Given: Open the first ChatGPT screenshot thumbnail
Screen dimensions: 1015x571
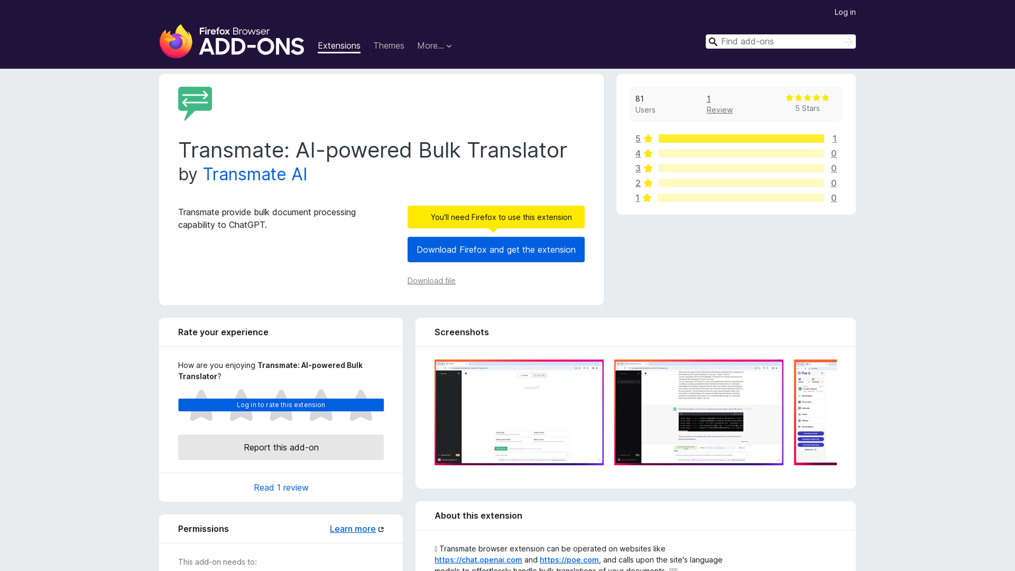Looking at the screenshot, I should (x=519, y=412).
